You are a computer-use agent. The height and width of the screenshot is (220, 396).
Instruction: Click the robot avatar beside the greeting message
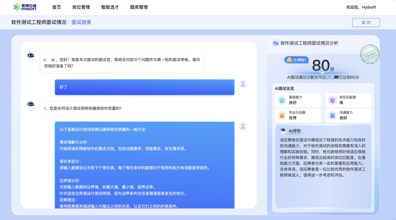31,56
